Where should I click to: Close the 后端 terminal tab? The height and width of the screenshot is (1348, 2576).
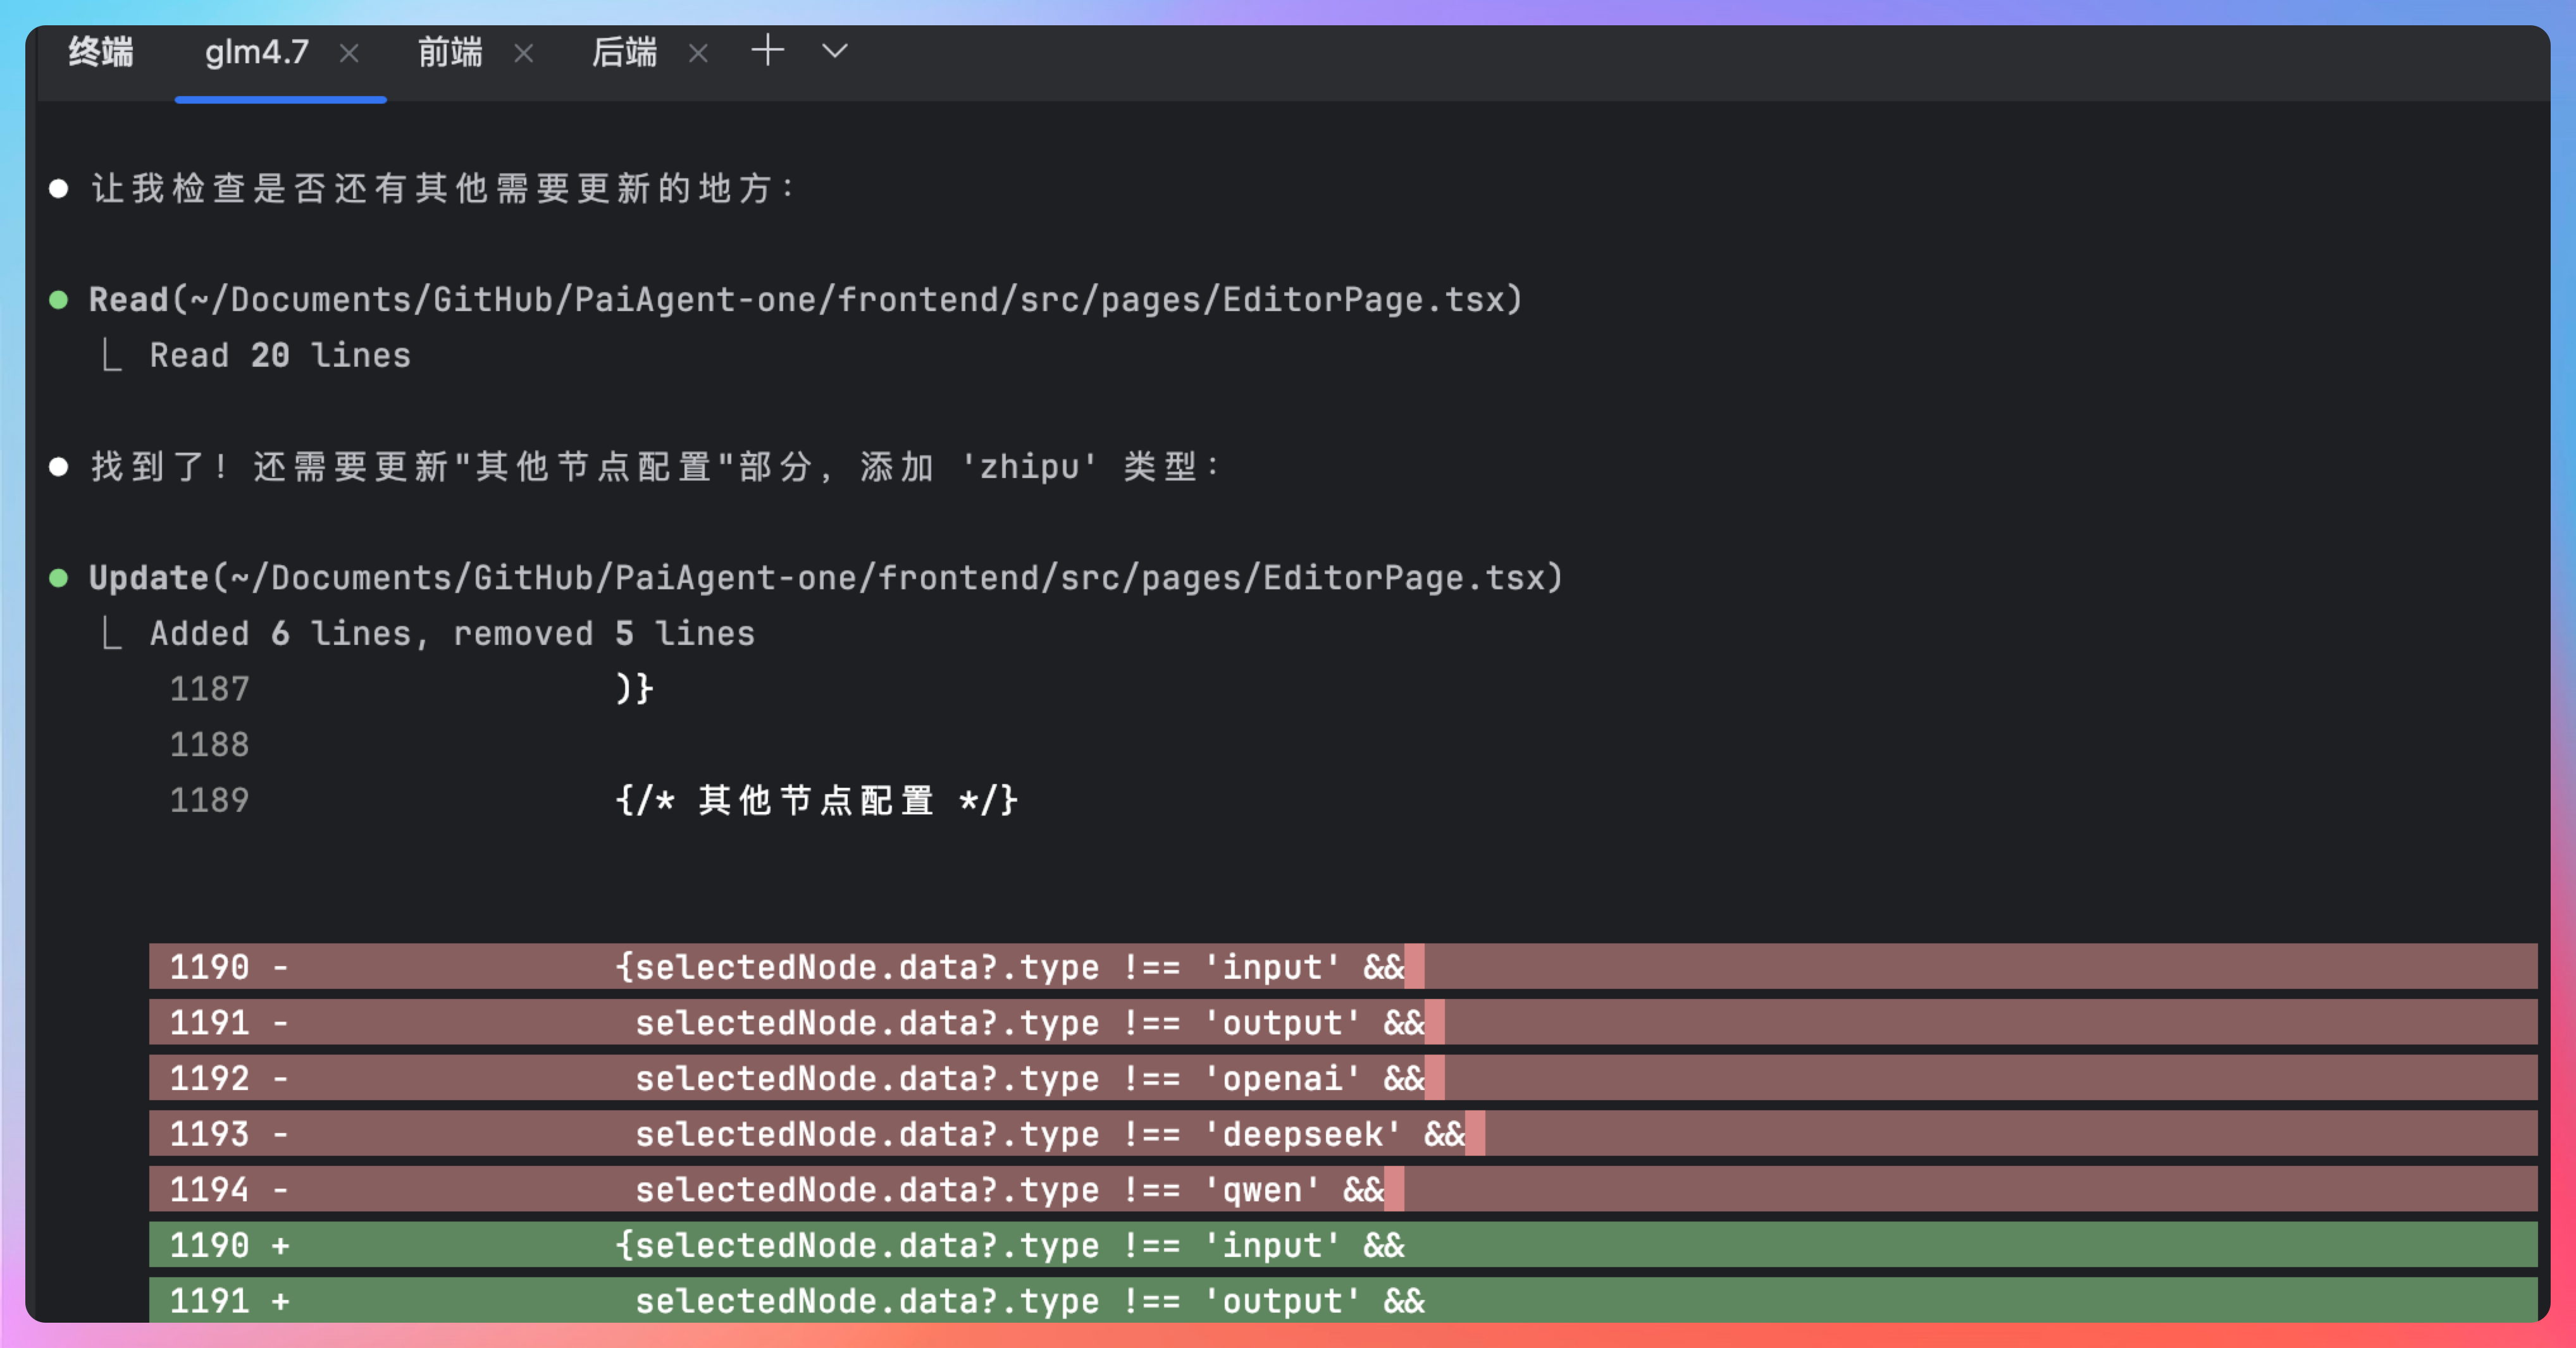click(x=699, y=53)
